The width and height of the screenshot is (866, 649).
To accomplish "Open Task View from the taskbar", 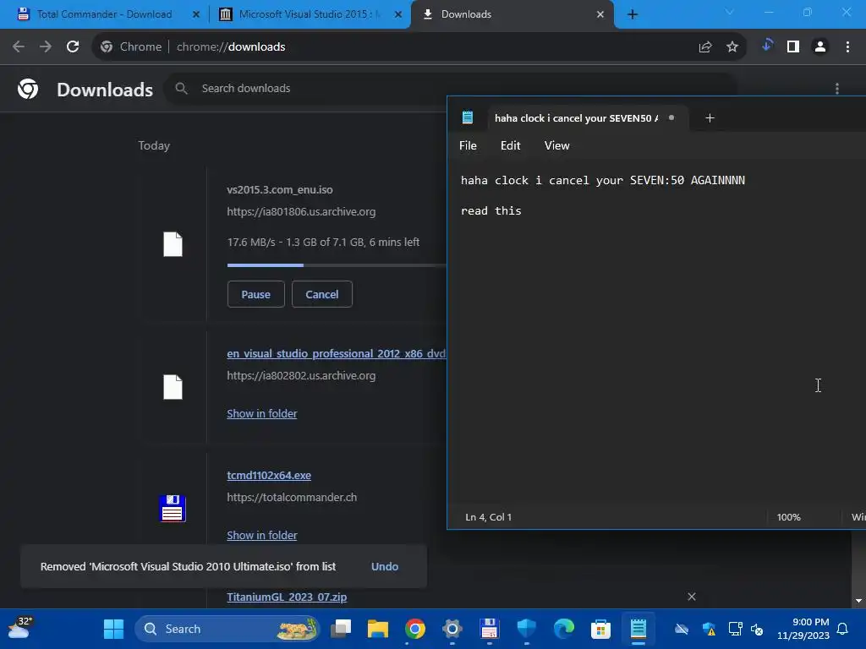I will 341,629.
